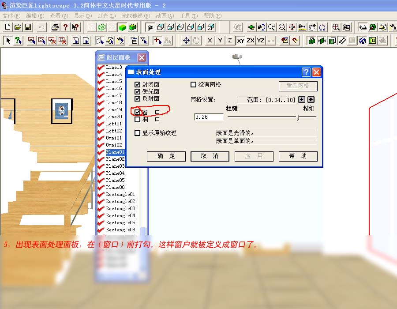Click the 确定 button
The image size is (397, 309).
(x=166, y=156)
